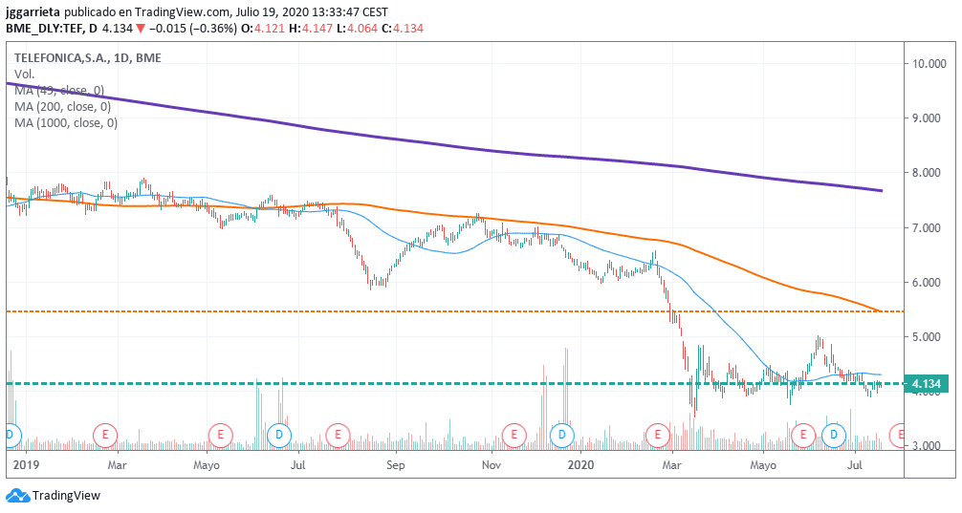Click the E marker just before Mar 2020
The image size is (962, 513).
click(658, 436)
